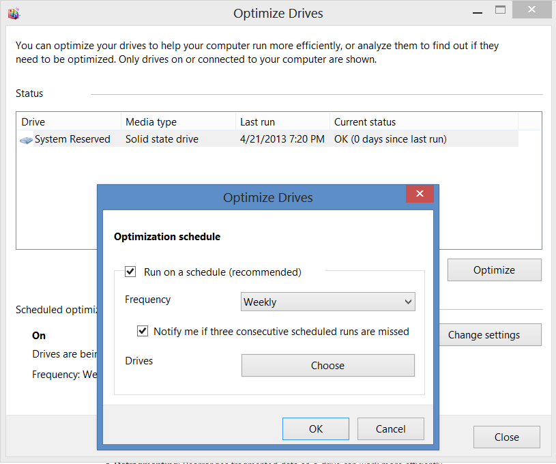Viewport: 556px width, 464px height.
Task: Click the Optimize button
Action: point(494,270)
